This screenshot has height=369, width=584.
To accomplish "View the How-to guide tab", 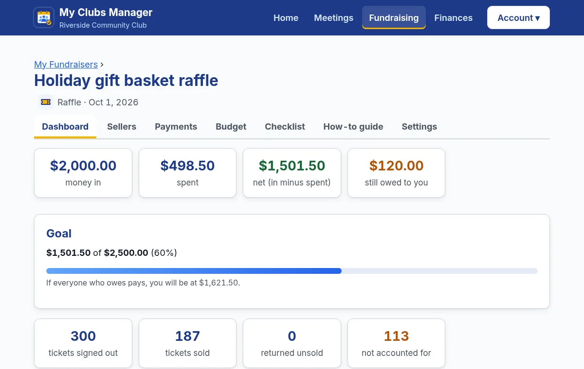I will click(353, 127).
